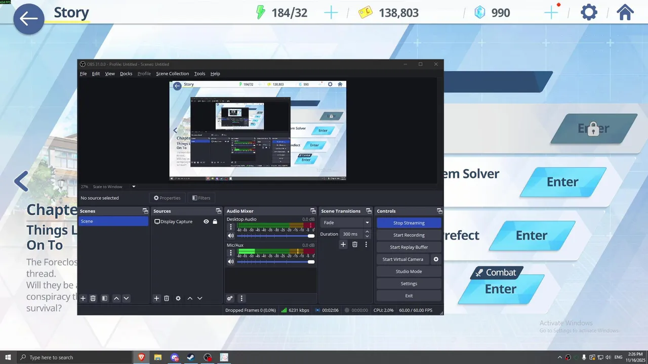Screen dimensions: 648x364
Task: Click Stop Streaming button
Action: point(409,223)
